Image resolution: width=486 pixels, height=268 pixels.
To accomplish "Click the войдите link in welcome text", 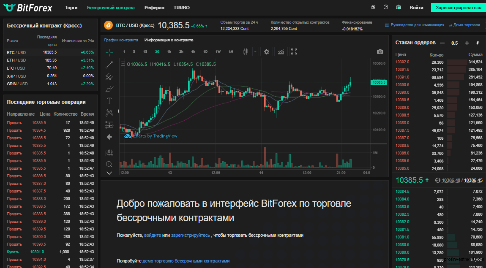I will [x=153, y=235].
